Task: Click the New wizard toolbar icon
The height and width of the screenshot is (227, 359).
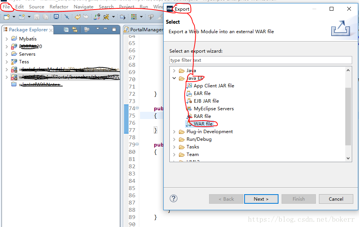Action: pyautogui.click(x=6, y=17)
